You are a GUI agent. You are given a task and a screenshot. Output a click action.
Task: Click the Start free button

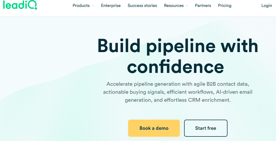[206, 128]
